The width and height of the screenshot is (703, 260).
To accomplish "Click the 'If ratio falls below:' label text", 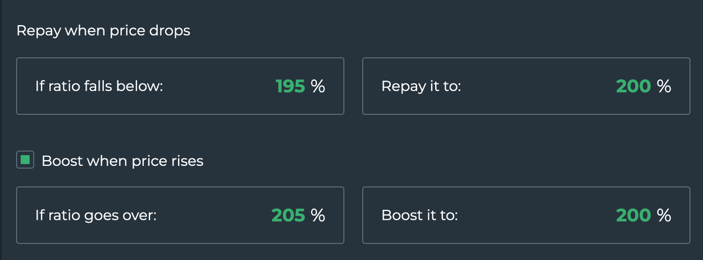I will click(x=99, y=87).
